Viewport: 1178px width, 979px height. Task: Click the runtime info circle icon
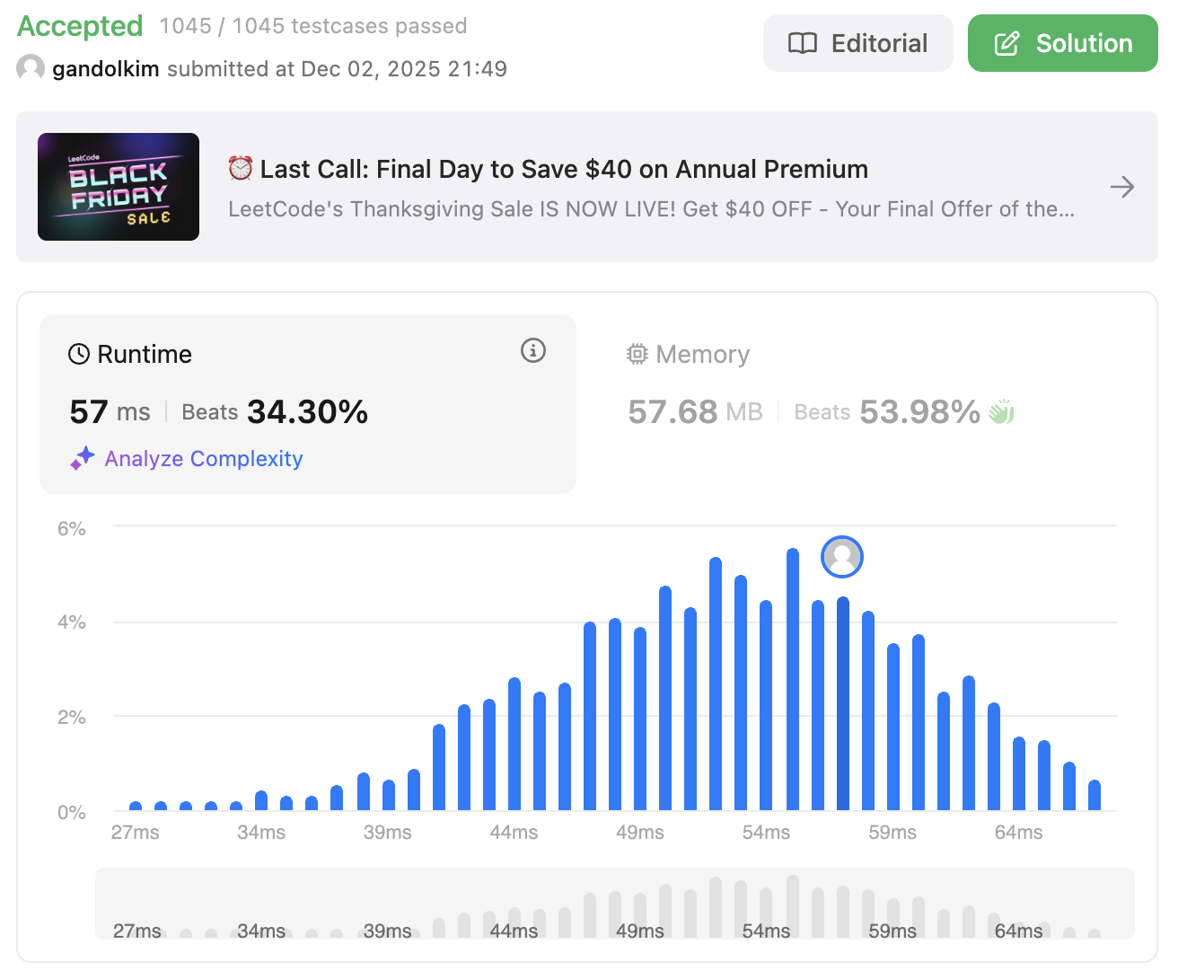(x=533, y=350)
